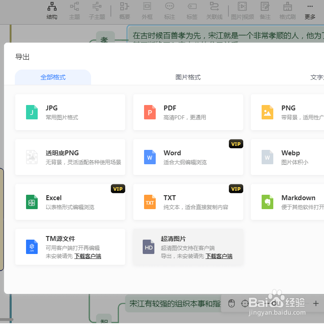Click the mouse mode icon in zoom bar
The image size is (324, 324).
(232, 303)
